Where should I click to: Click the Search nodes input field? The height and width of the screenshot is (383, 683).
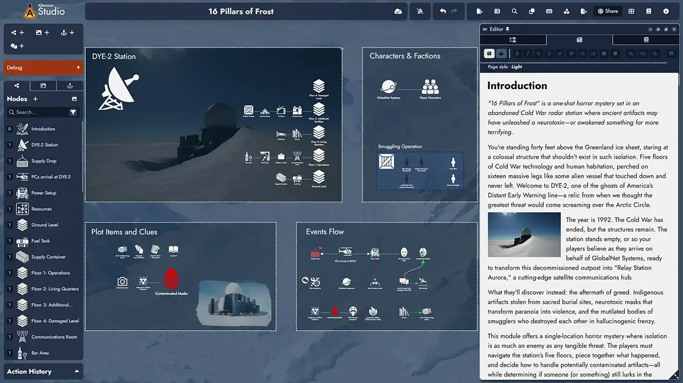tap(37, 112)
